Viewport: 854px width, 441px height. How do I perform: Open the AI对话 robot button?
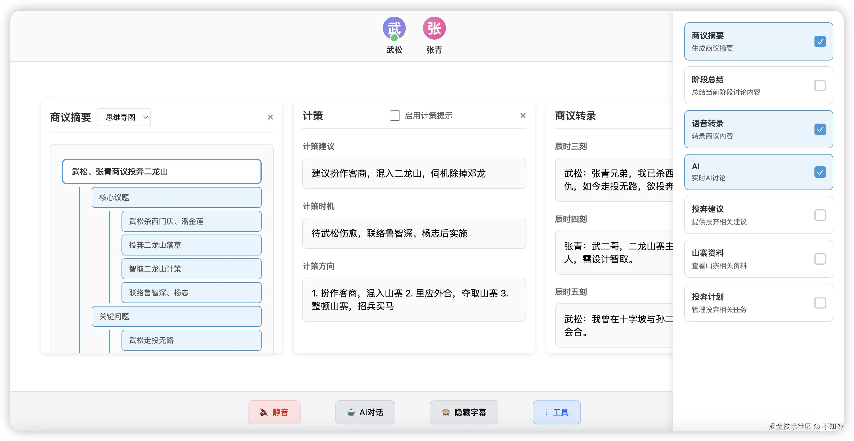point(365,412)
